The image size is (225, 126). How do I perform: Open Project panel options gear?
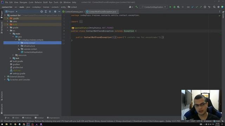(x=55, y=12)
